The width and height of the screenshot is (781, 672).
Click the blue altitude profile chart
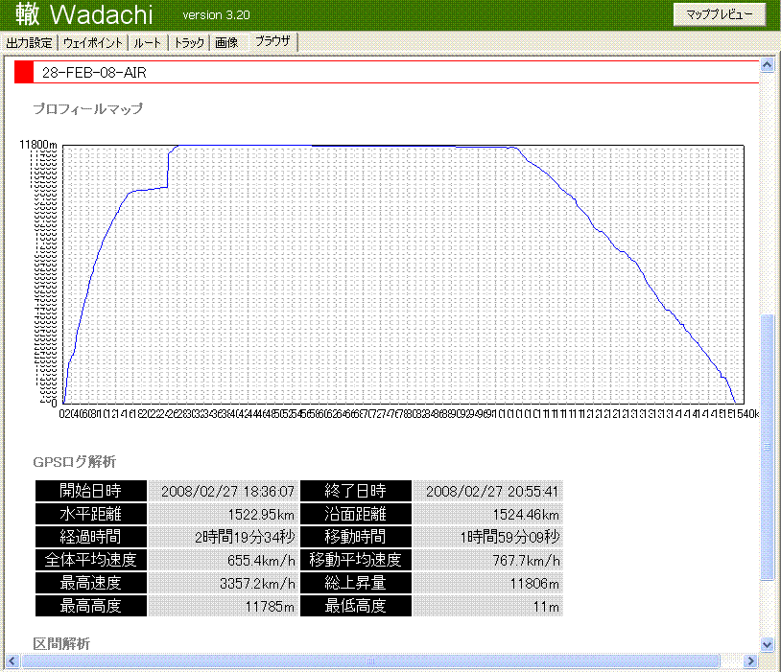(x=403, y=274)
